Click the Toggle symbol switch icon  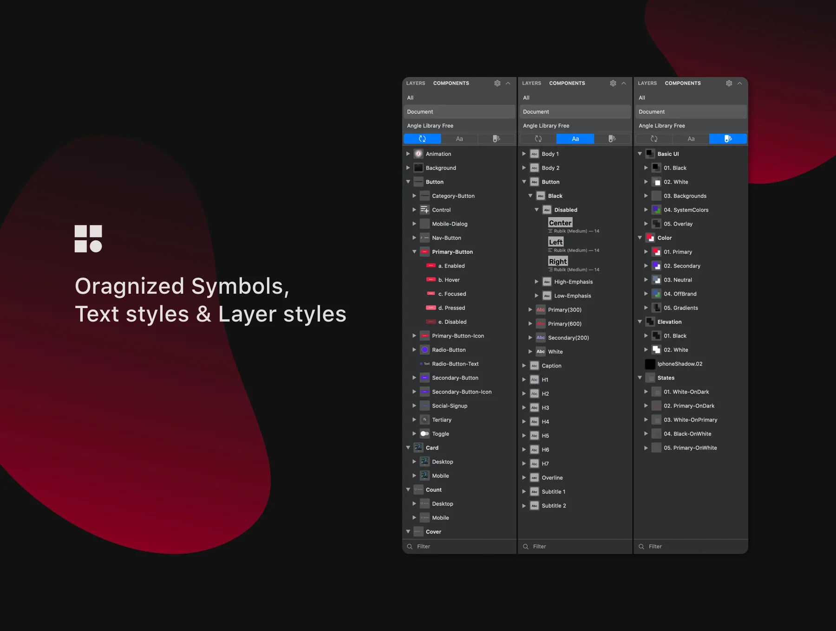point(425,434)
